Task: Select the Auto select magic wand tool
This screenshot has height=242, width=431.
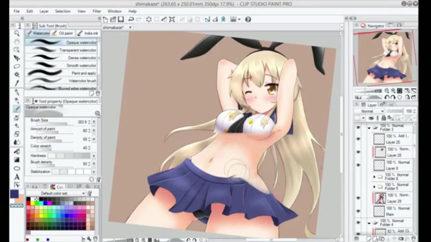Action: (x=16, y=75)
